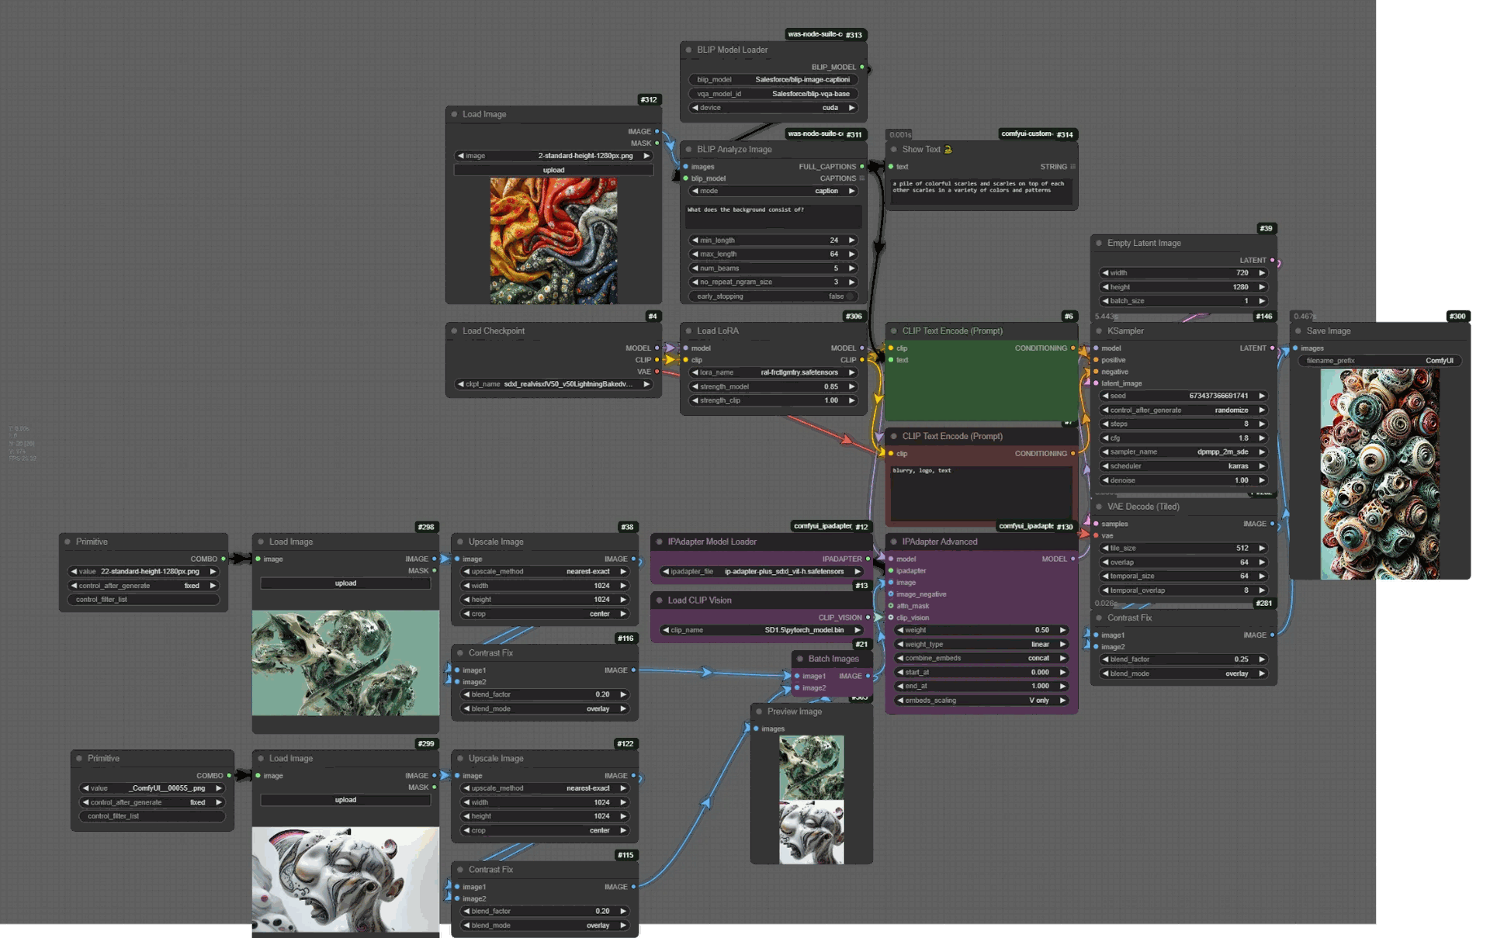This screenshot has width=1490, height=938.
Task: Click the Show Text node's snake icon
Action: (x=948, y=150)
